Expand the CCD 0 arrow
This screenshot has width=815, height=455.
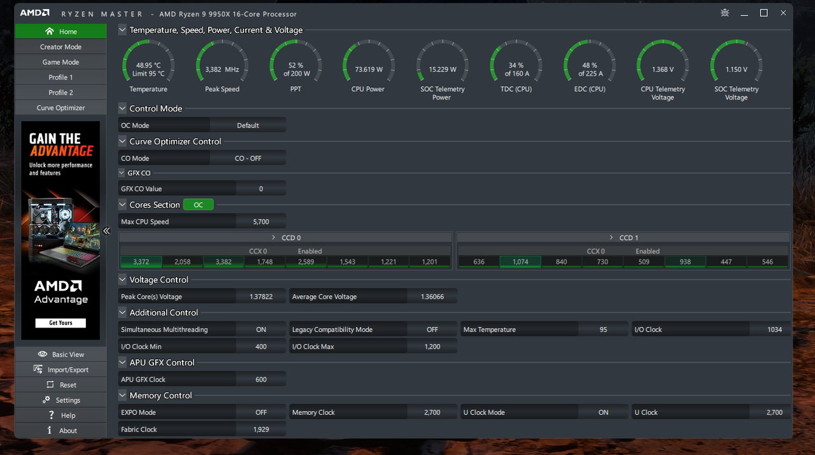click(273, 238)
